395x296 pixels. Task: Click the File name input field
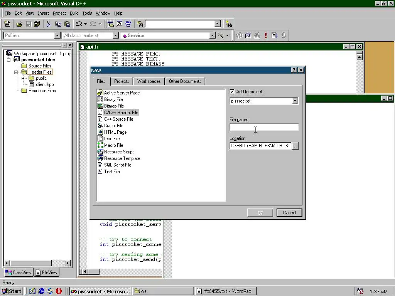click(264, 127)
